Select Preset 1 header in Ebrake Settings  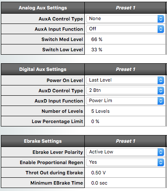click(125, 141)
